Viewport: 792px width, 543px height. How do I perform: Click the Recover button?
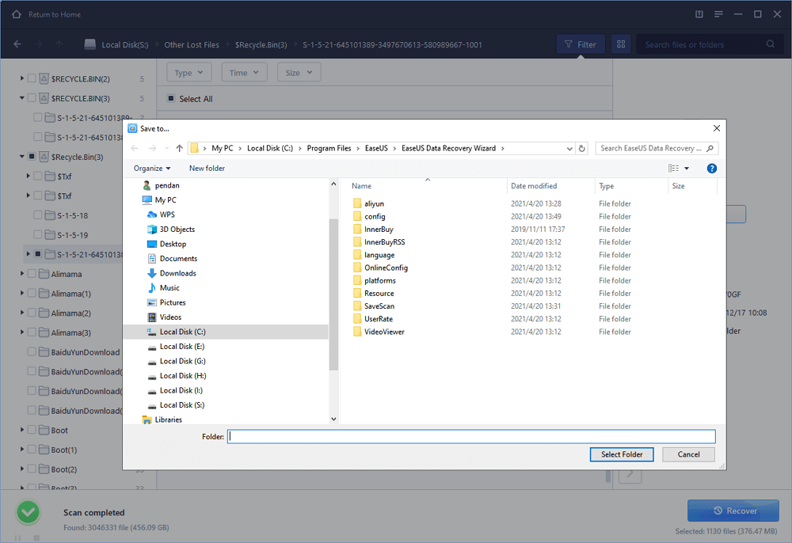(x=733, y=511)
